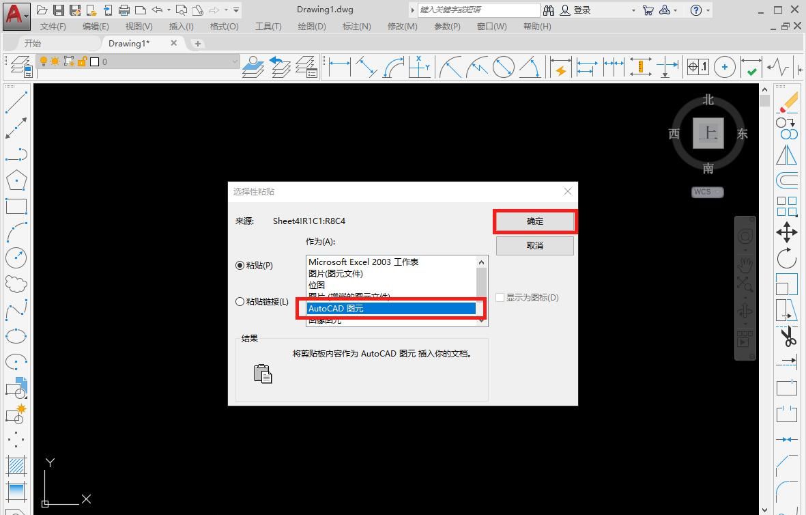Confirm dialog with 确定 button

pos(534,221)
